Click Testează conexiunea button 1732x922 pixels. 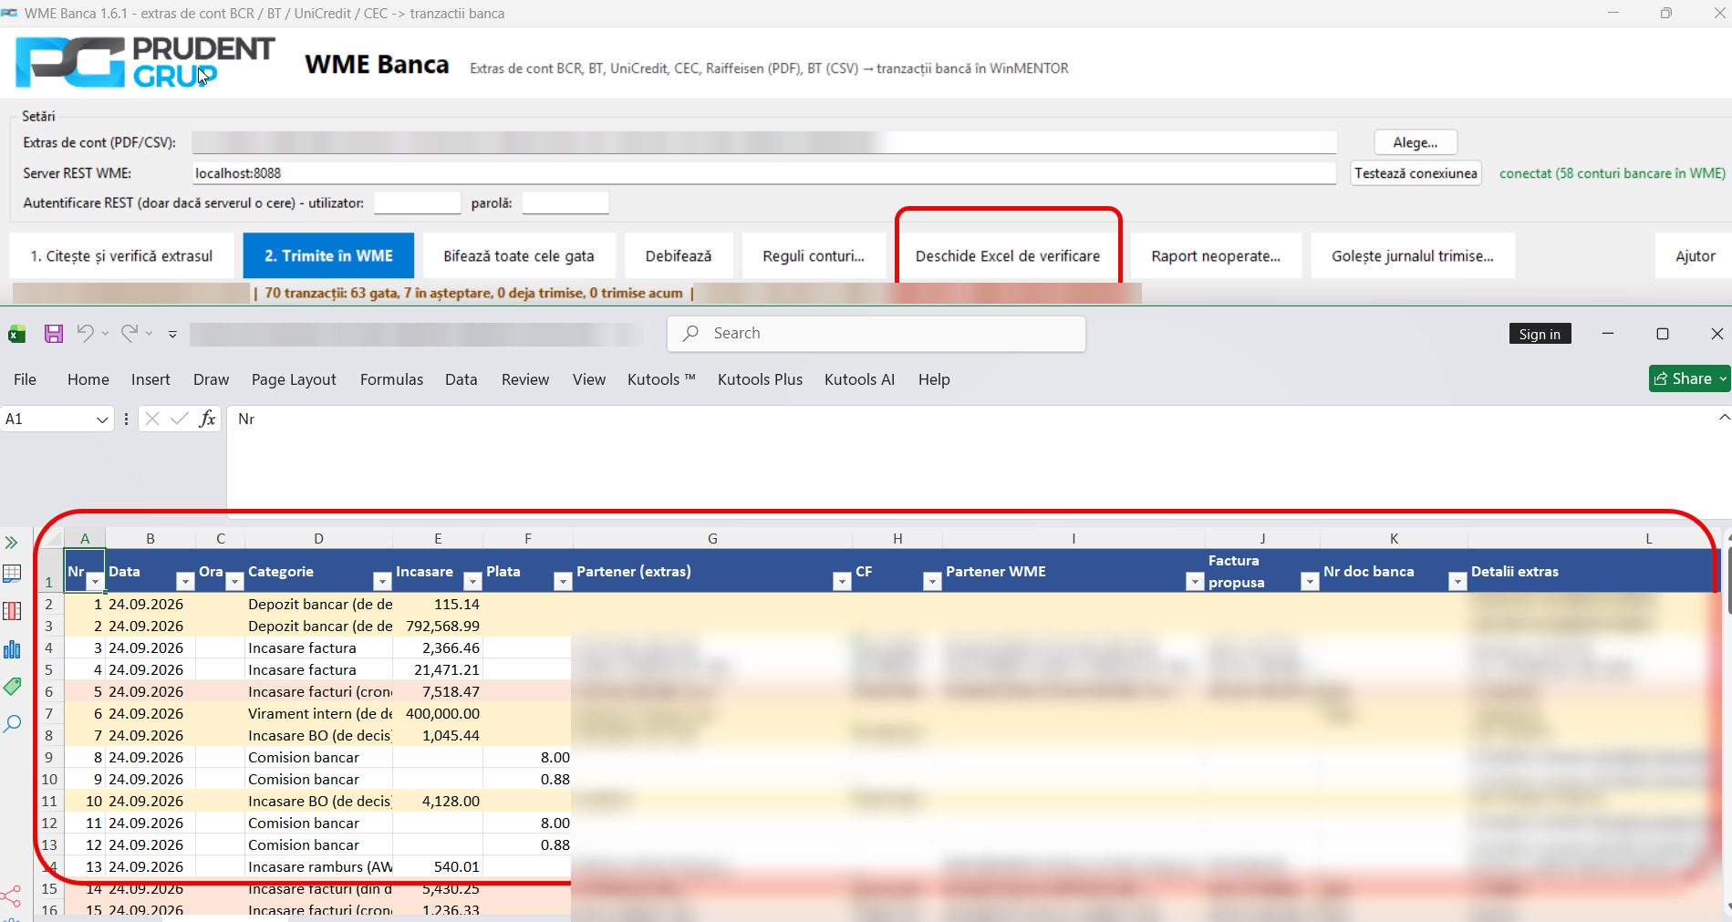pos(1416,173)
